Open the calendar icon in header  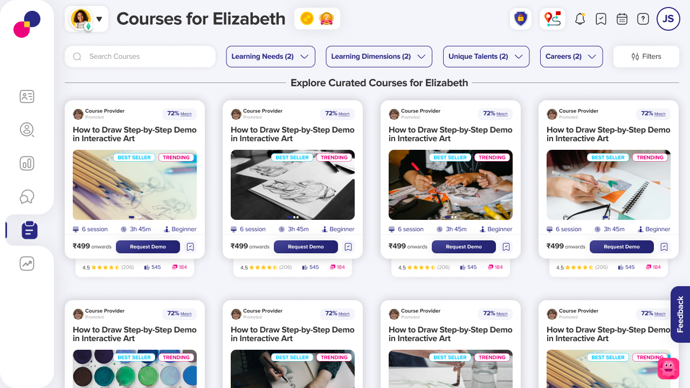pyautogui.click(x=622, y=19)
